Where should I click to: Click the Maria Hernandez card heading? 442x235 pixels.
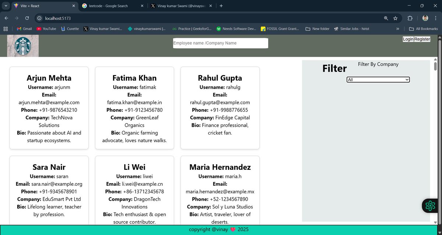click(x=220, y=167)
